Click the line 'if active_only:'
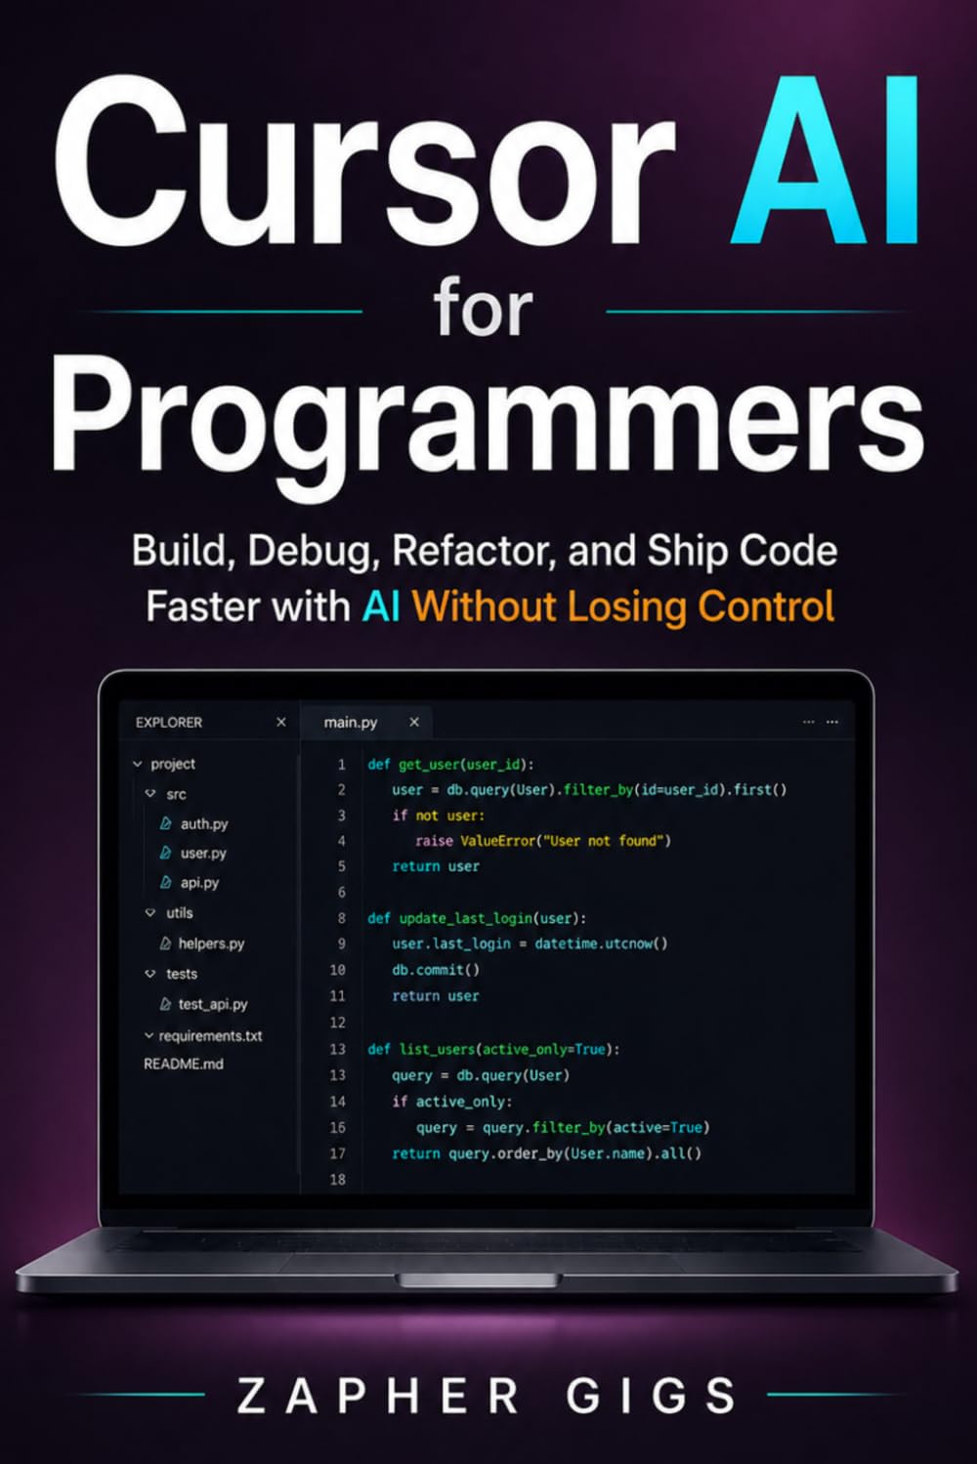 coord(450,1102)
